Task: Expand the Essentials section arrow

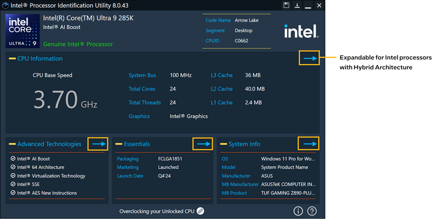Action: pyautogui.click(x=203, y=144)
